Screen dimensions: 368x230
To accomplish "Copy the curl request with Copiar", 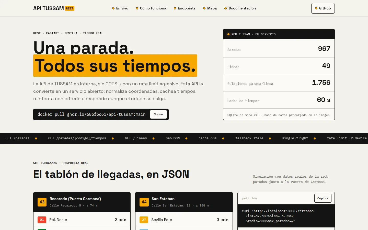I will coord(323,198).
